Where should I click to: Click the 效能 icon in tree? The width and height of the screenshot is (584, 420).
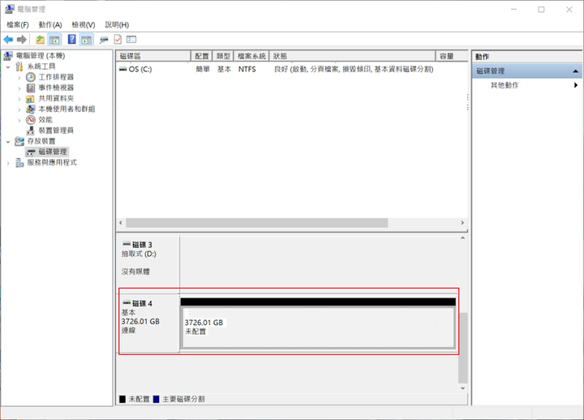[31, 120]
